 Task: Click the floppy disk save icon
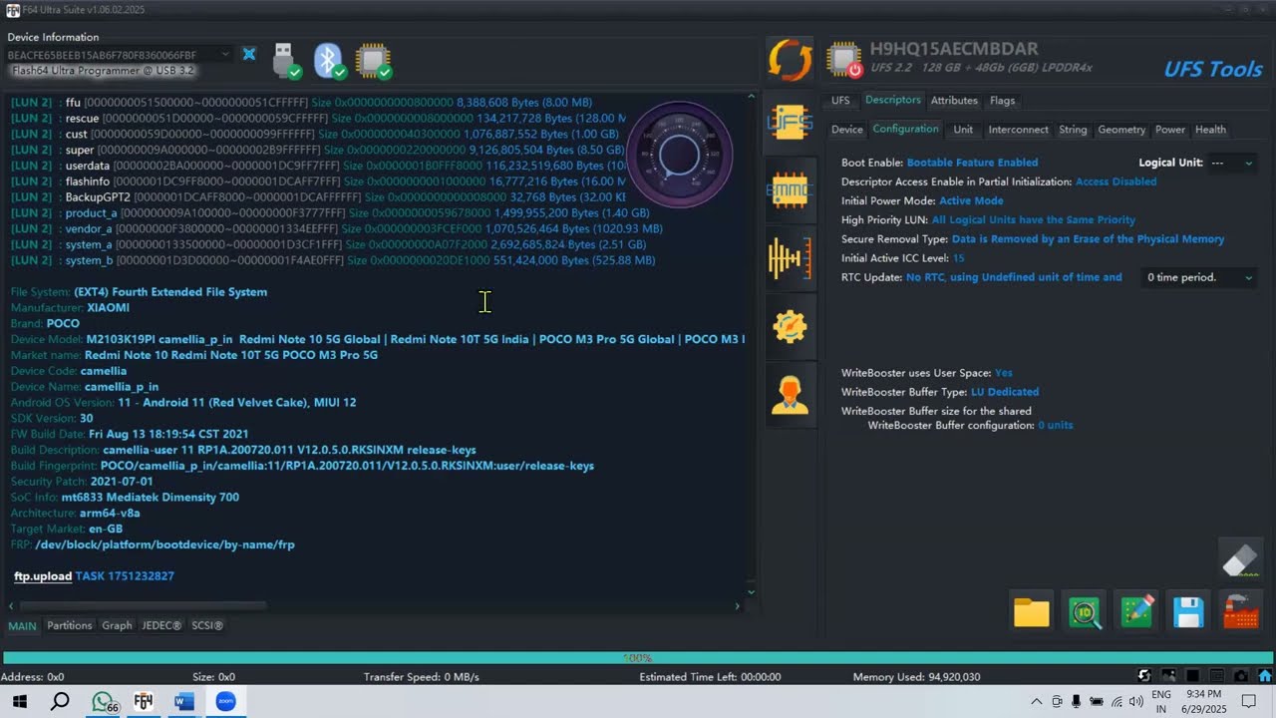click(1188, 612)
